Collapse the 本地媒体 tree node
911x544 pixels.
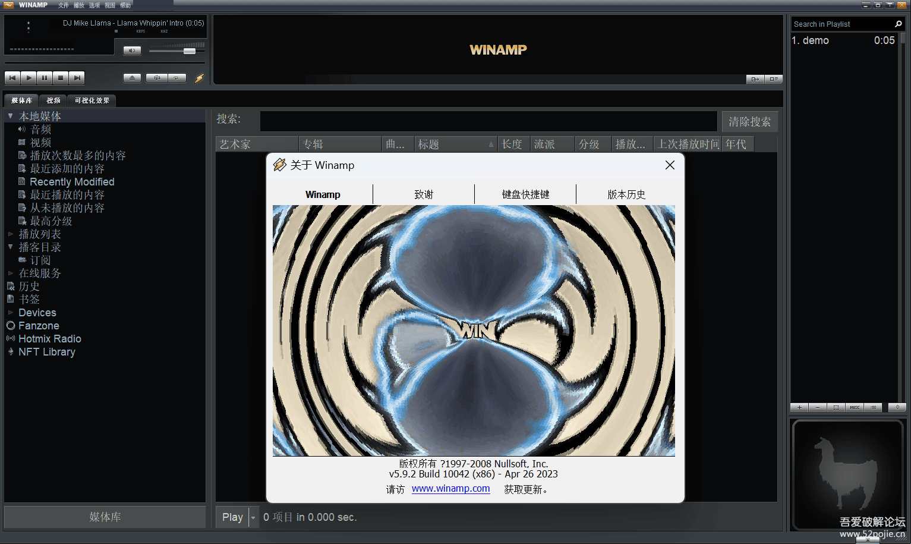pyautogui.click(x=10, y=116)
